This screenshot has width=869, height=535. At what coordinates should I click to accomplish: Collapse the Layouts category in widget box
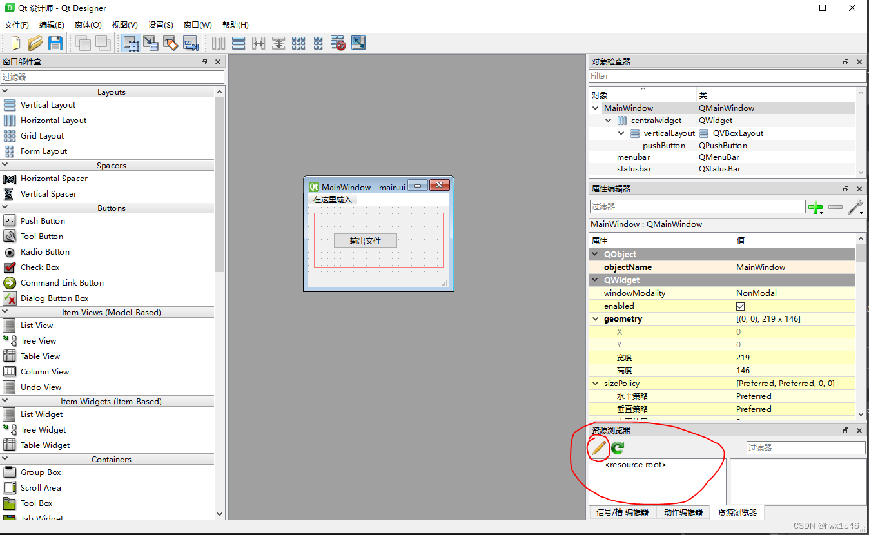5,92
